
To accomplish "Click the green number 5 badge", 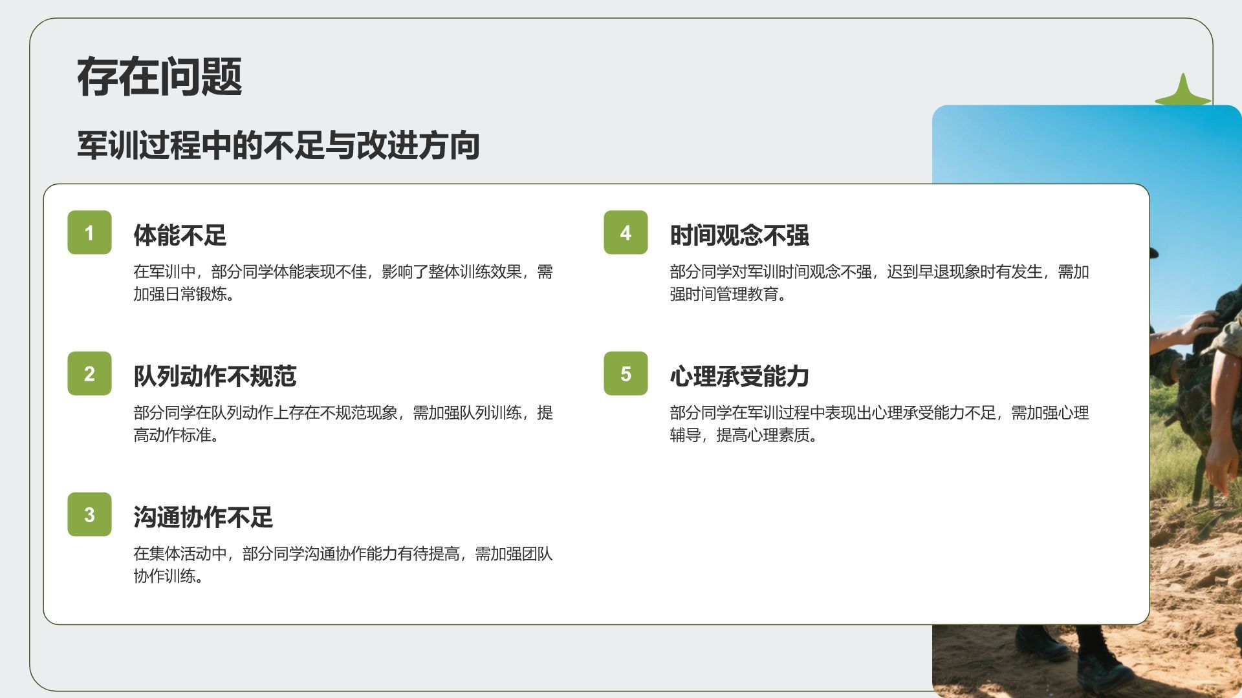I will [x=626, y=374].
